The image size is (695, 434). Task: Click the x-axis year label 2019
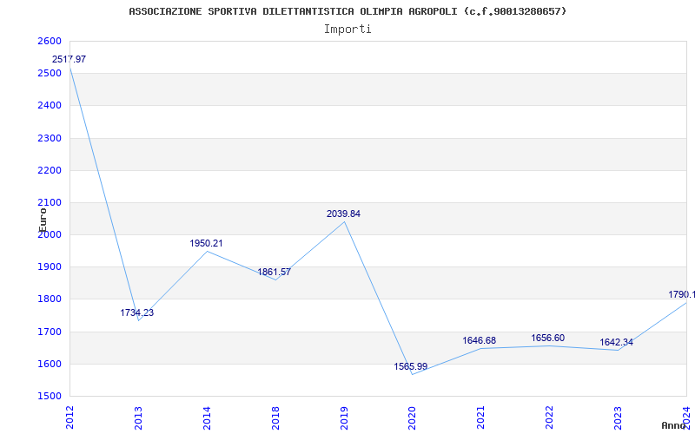344,418
